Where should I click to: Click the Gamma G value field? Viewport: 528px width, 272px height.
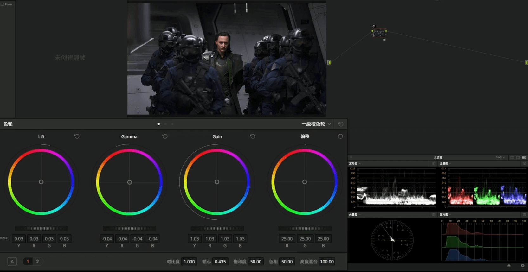(137, 239)
